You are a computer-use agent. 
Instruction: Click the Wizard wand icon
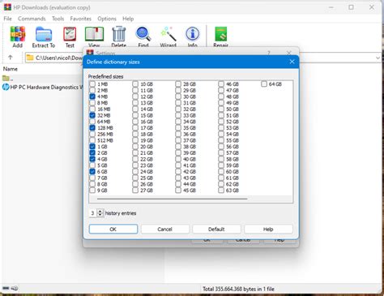168,34
